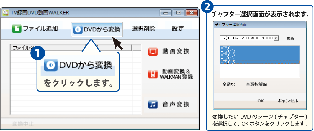
Task: Open the ファイル追加 toolbar button
Action: 35,29
